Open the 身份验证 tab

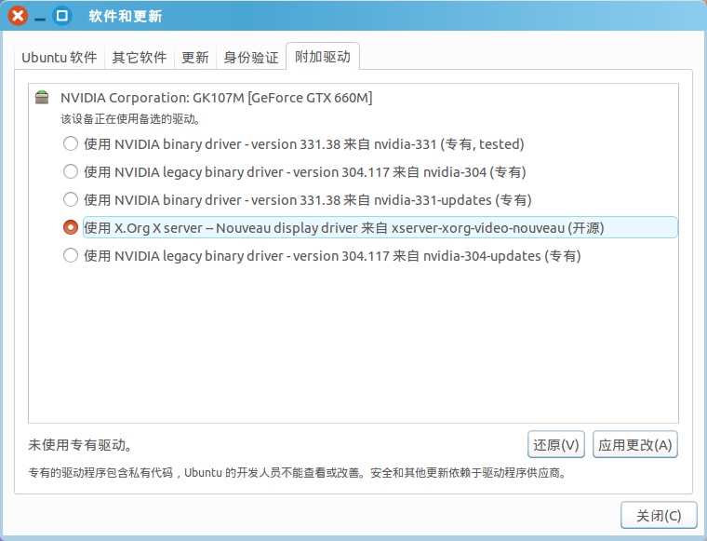[251, 58]
